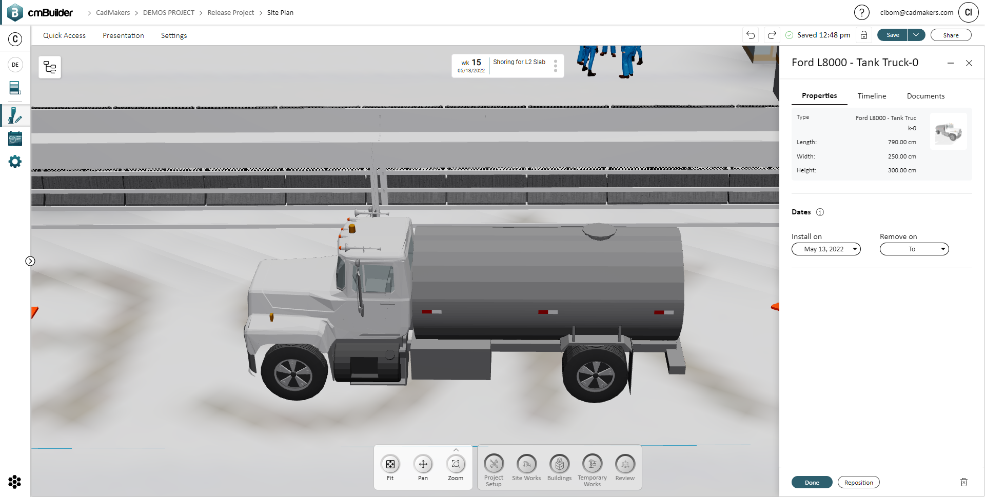Click the redo arrow icon
The width and height of the screenshot is (985, 497).
click(x=772, y=35)
